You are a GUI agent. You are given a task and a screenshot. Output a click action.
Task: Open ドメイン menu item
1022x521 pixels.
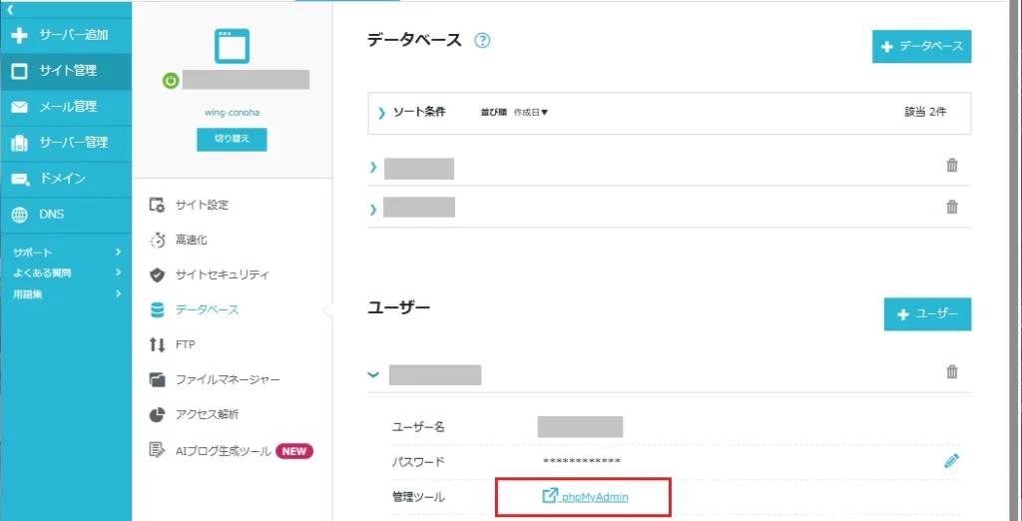tap(65, 179)
